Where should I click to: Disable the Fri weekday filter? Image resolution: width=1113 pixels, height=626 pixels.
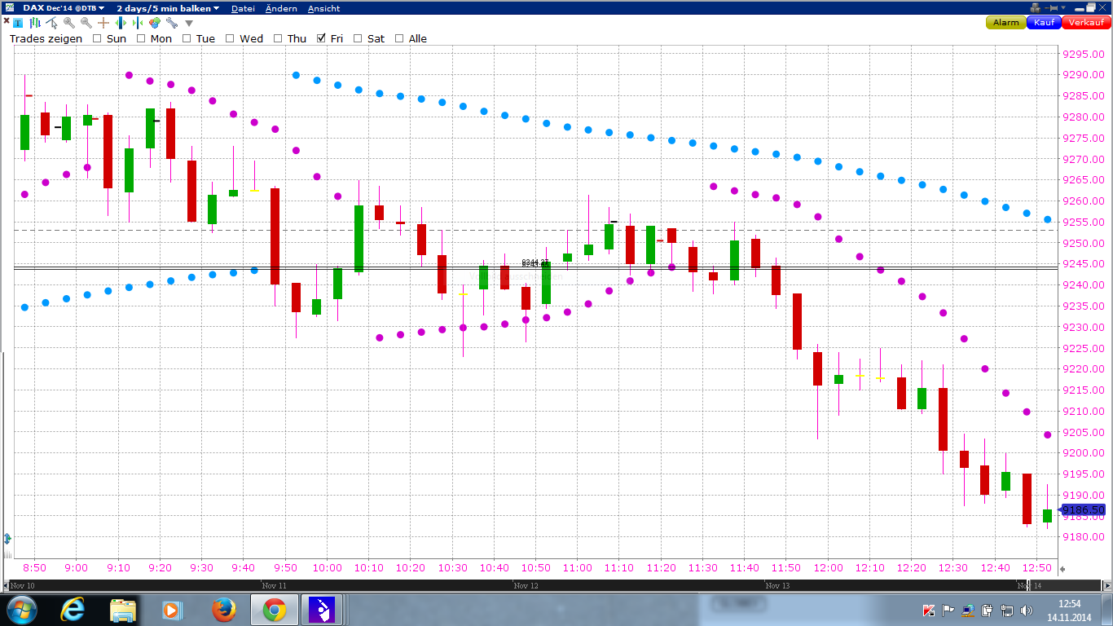click(x=320, y=38)
